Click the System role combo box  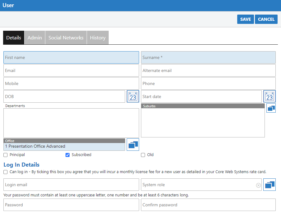point(199,185)
